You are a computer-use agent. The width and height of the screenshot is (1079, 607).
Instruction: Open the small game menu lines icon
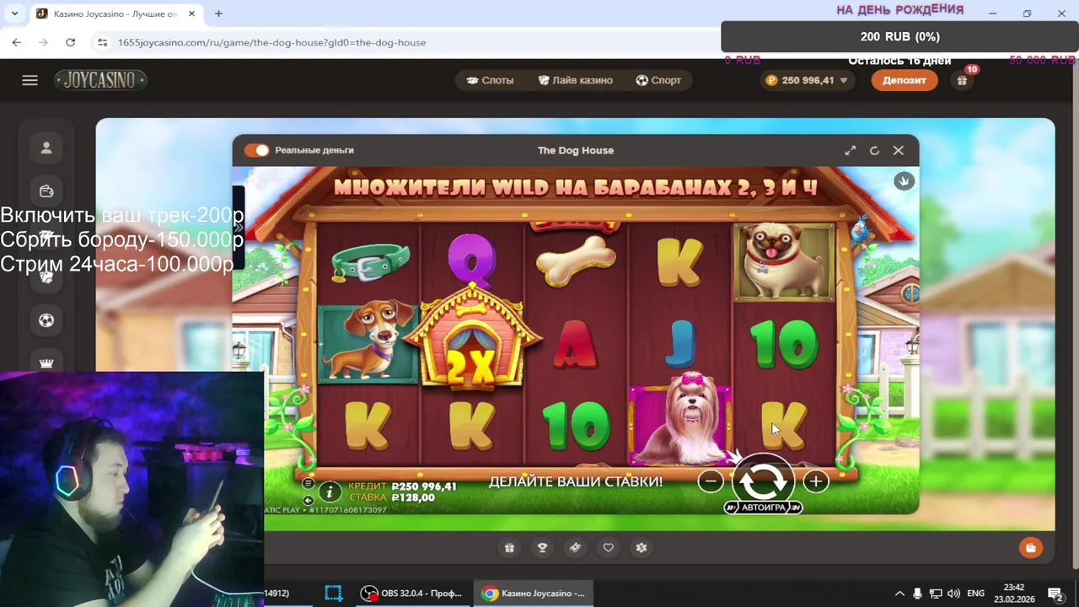(309, 483)
